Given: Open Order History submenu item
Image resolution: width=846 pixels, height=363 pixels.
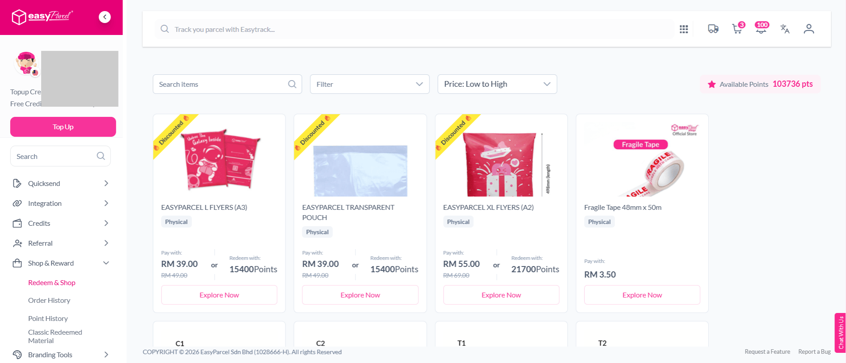Looking at the screenshot, I should tap(49, 300).
